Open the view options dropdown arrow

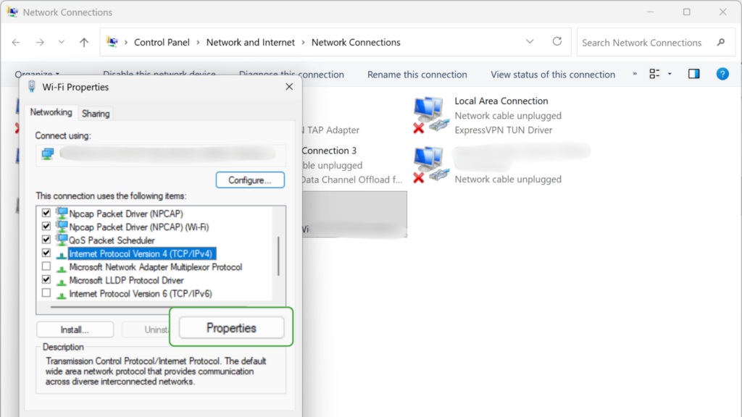(x=670, y=74)
